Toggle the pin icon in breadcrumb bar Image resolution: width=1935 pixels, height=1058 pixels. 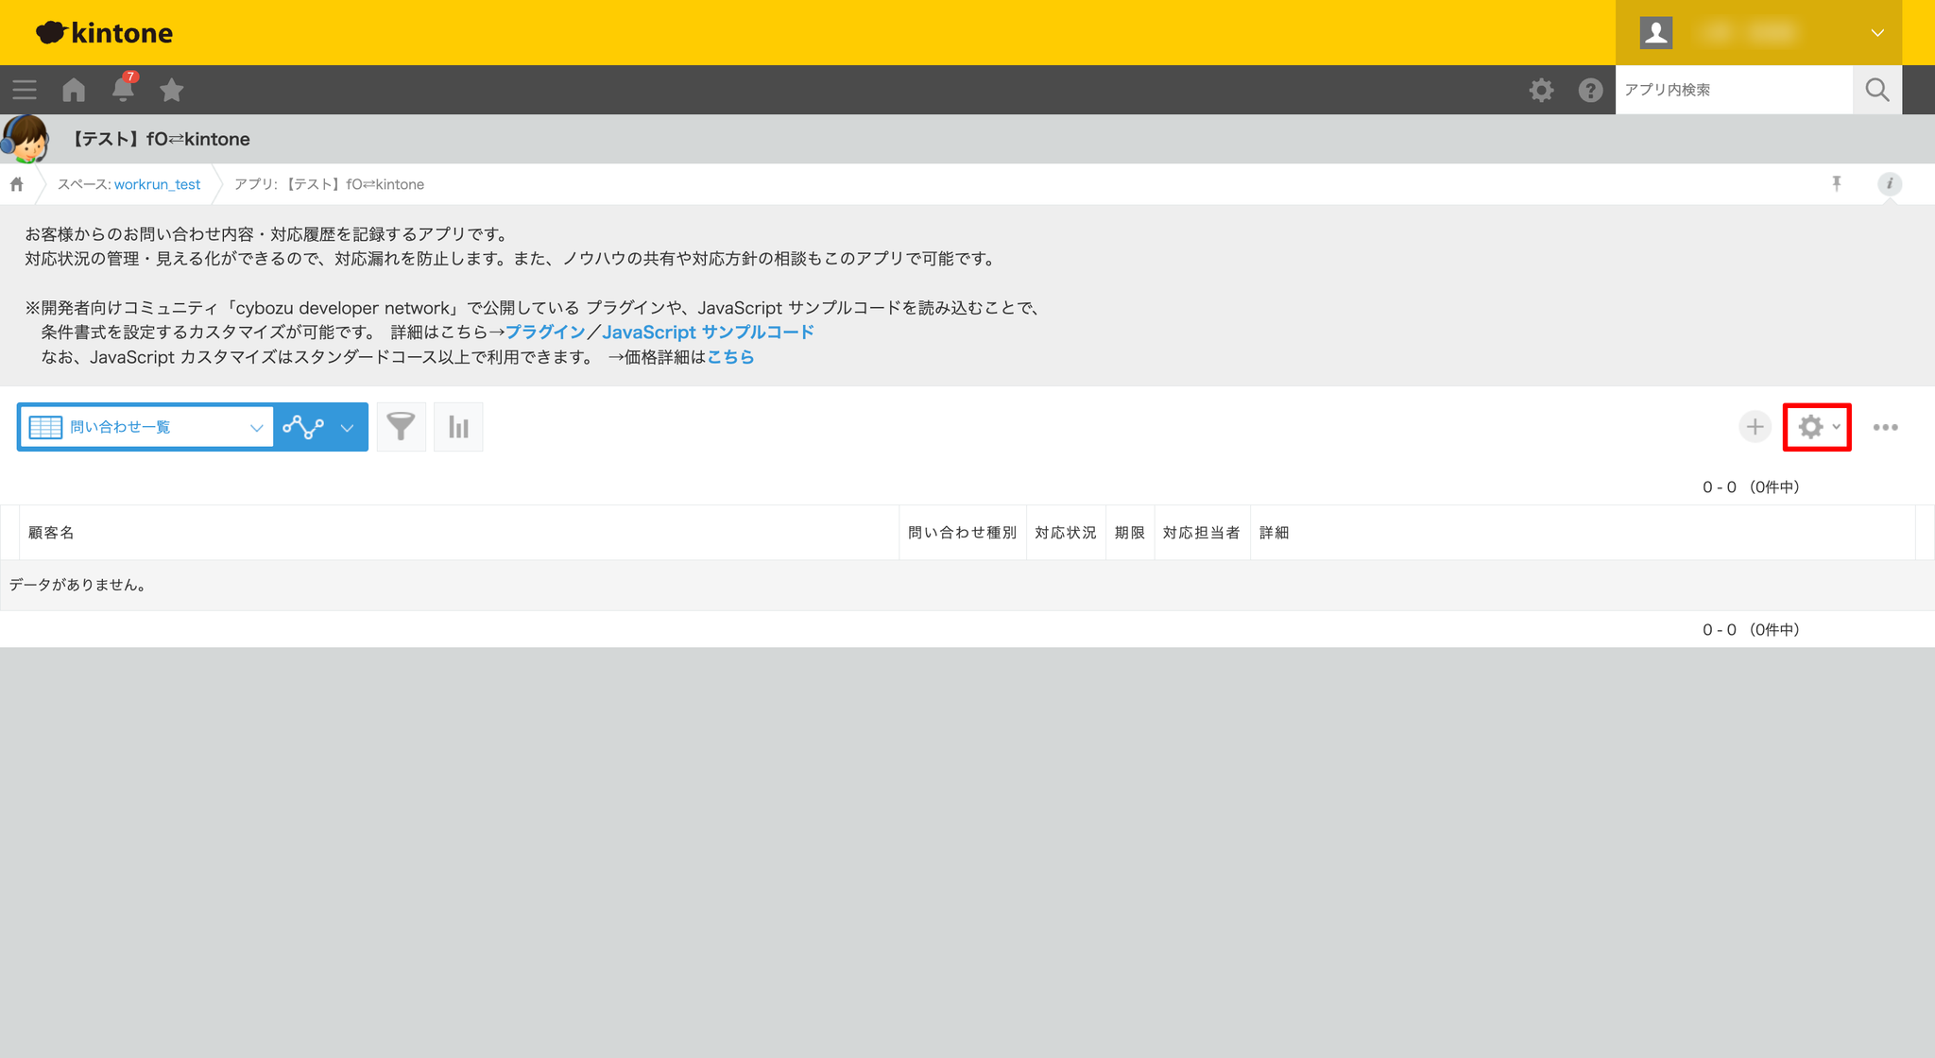point(1836,184)
